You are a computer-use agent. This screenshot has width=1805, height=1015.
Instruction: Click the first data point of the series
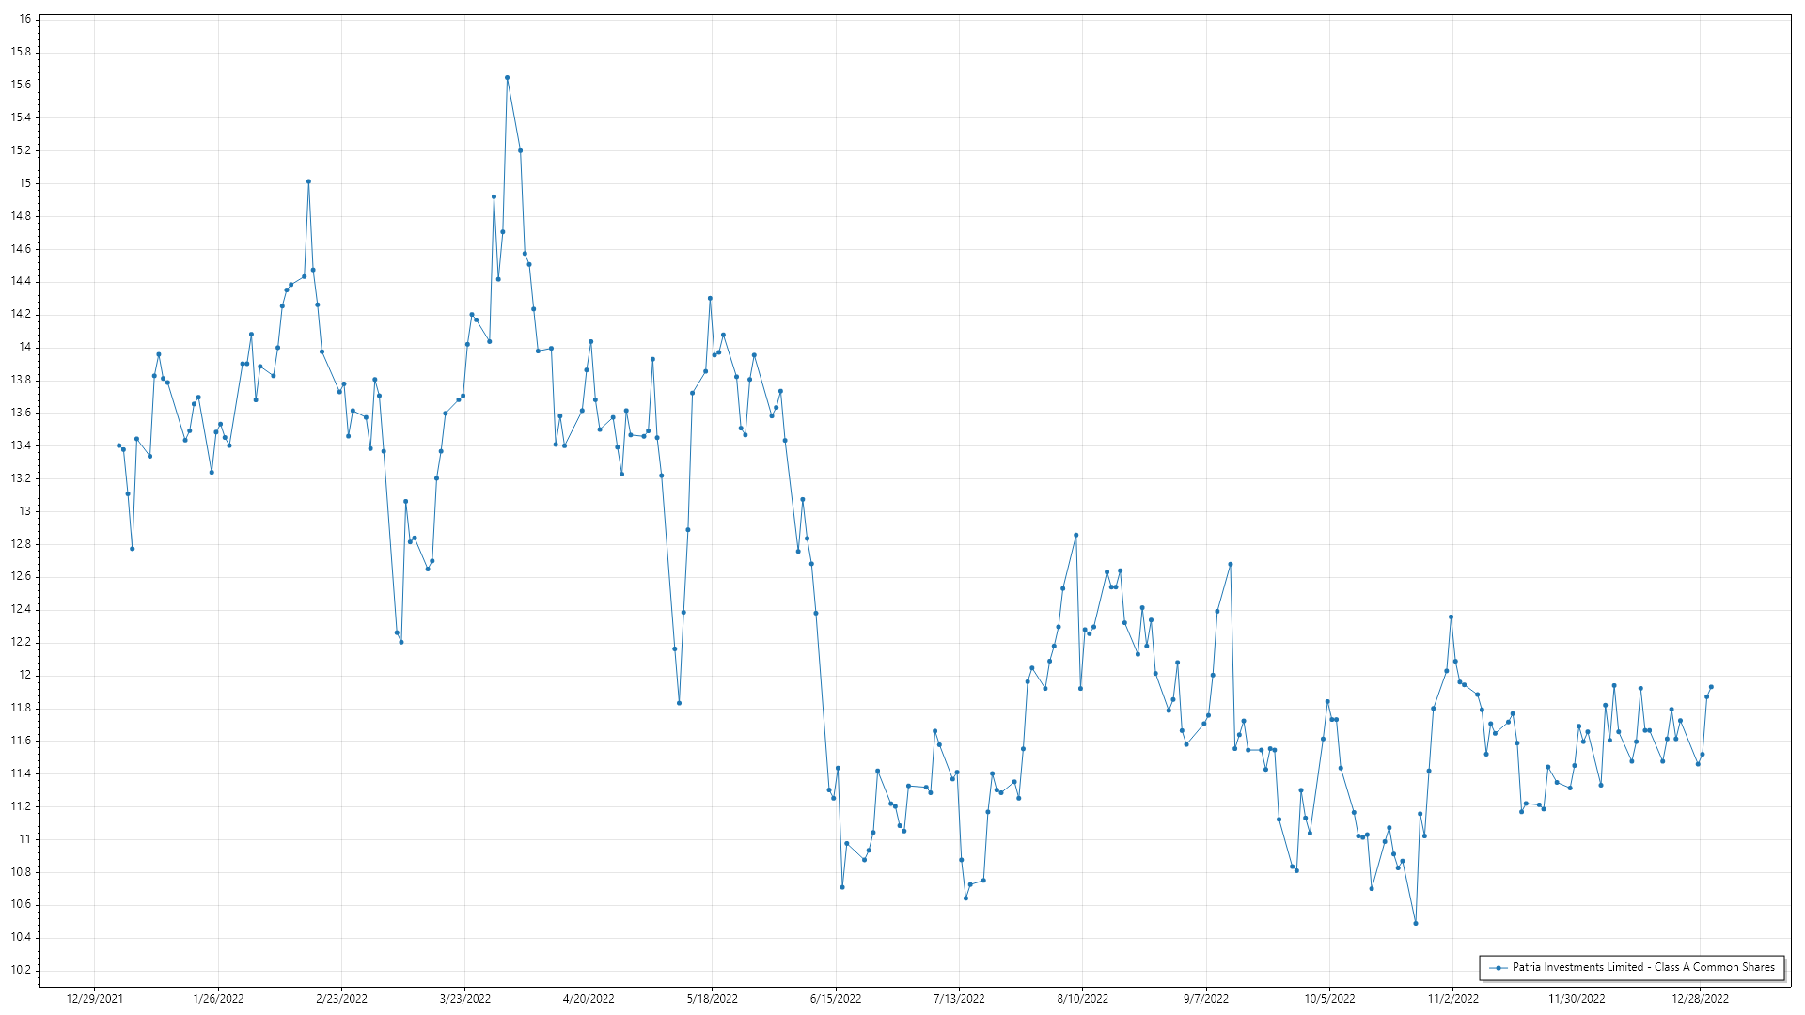click(x=118, y=445)
